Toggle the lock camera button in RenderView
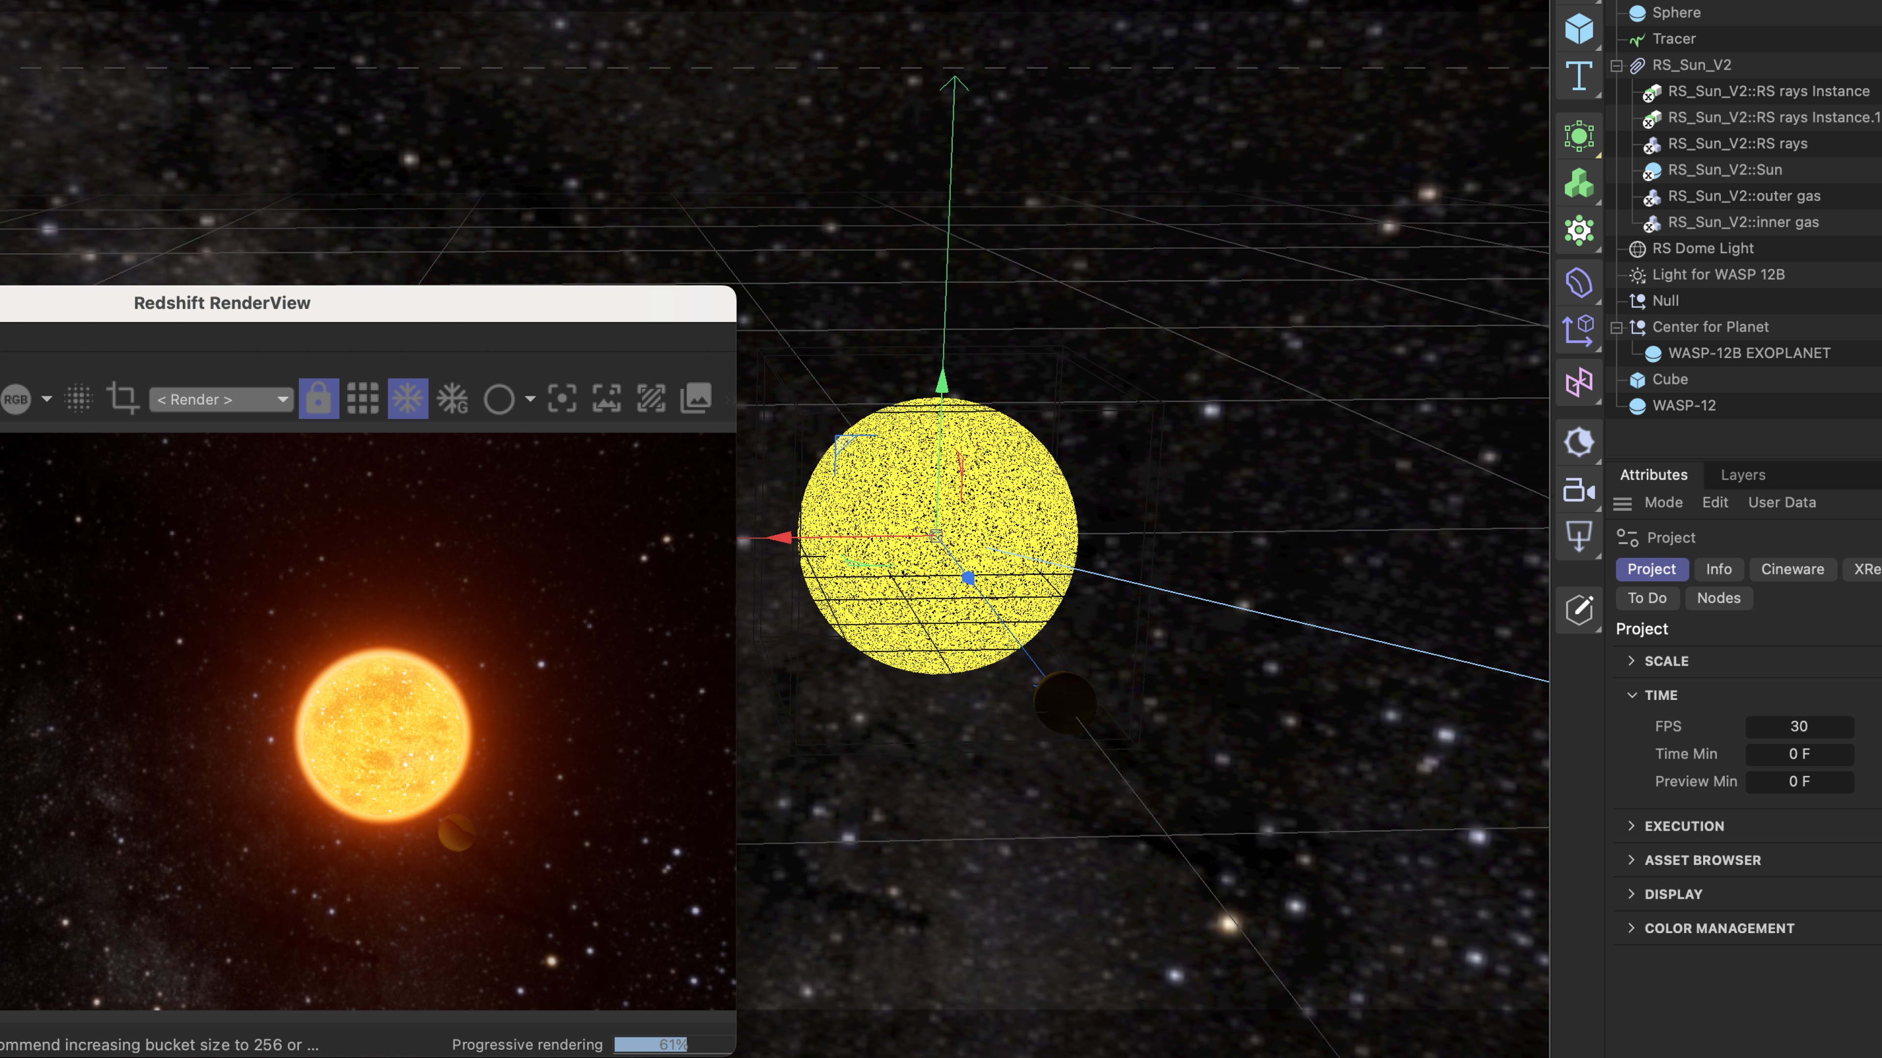Image resolution: width=1882 pixels, height=1058 pixels. 319,399
